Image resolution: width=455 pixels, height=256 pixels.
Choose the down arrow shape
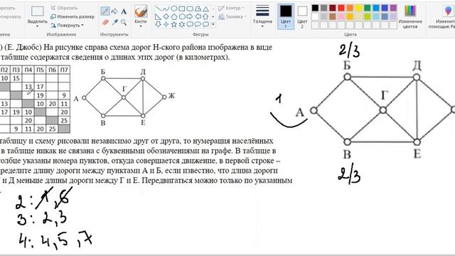click(158, 24)
